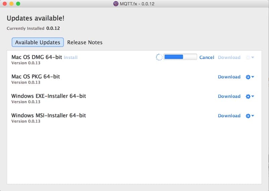Open gear options dropdown for Mac OS PKG
This screenshot has height=191, width=269.
(250, 77)
